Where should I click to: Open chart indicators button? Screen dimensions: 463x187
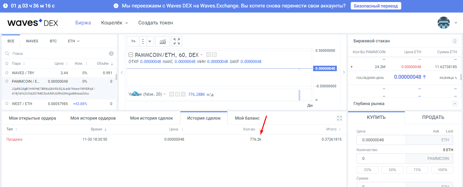pos(163,41)
